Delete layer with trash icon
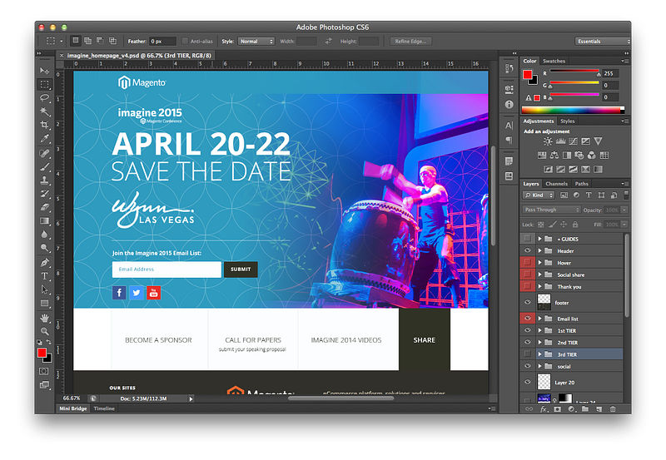666x460 pixels. pyautogui.click(x=613, y=409)
